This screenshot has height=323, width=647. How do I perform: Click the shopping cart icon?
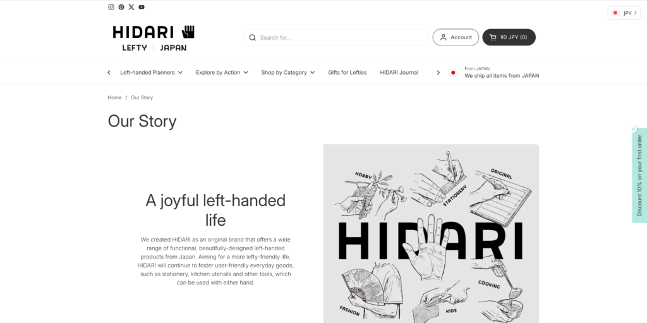click(493, 37)
